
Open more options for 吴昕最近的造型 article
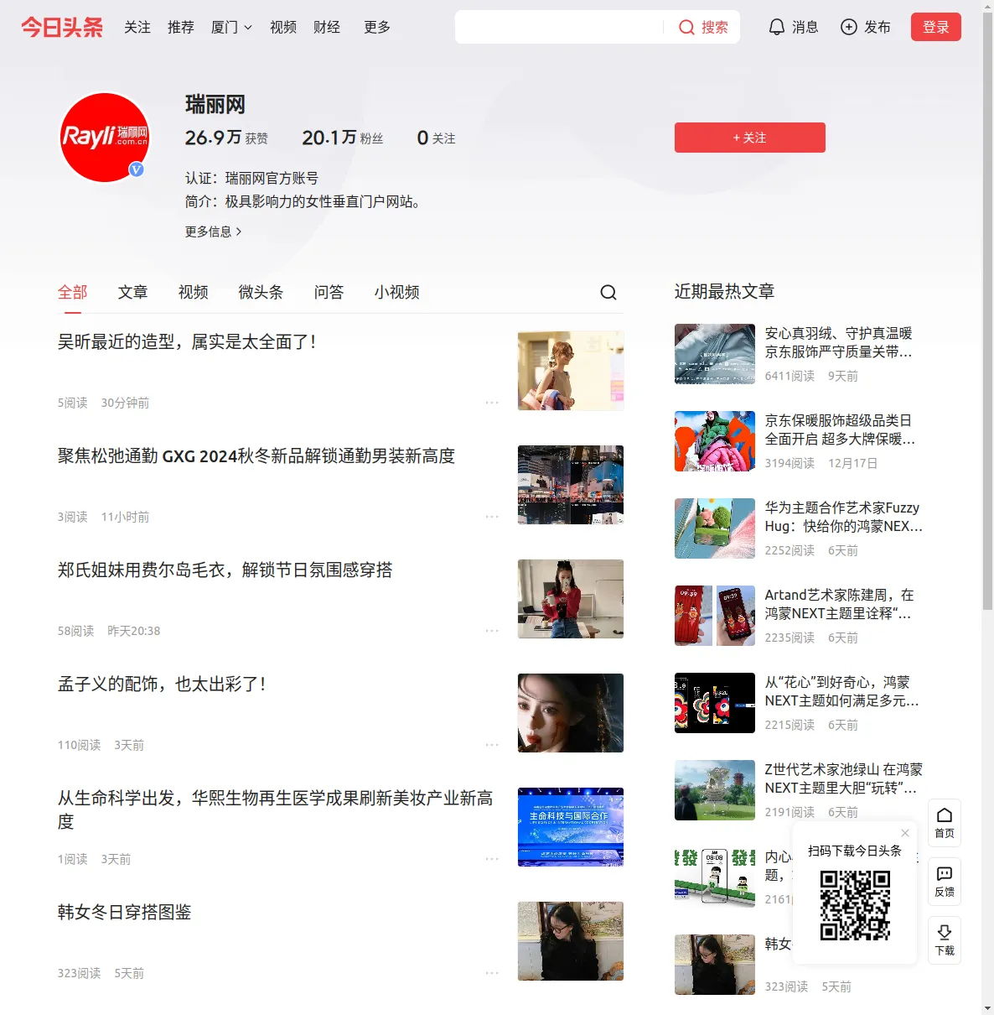pyautogui.click(x=492, y=403)
